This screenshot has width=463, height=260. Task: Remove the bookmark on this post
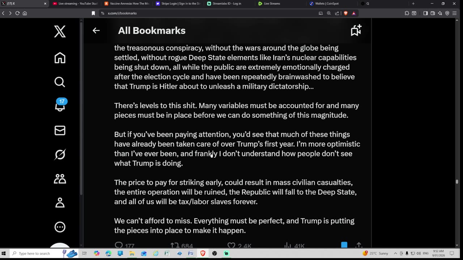[344, 245]
